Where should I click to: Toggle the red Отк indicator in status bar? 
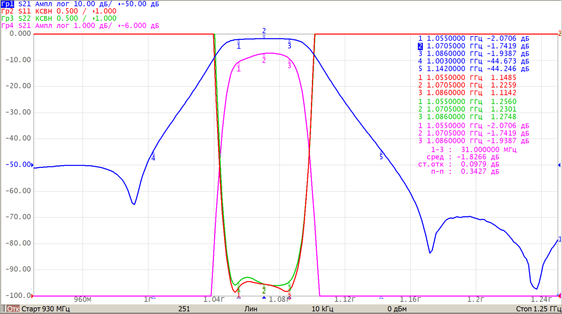click(13, 309)
